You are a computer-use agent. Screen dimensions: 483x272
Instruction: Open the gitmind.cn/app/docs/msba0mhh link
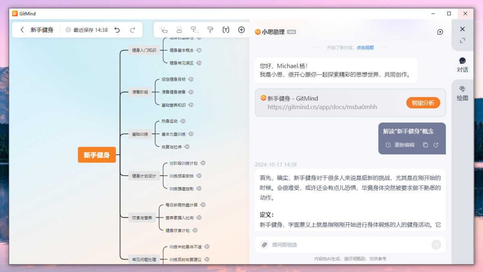point(322,107)
